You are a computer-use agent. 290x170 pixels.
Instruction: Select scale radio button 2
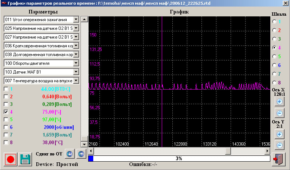(274, 30)
